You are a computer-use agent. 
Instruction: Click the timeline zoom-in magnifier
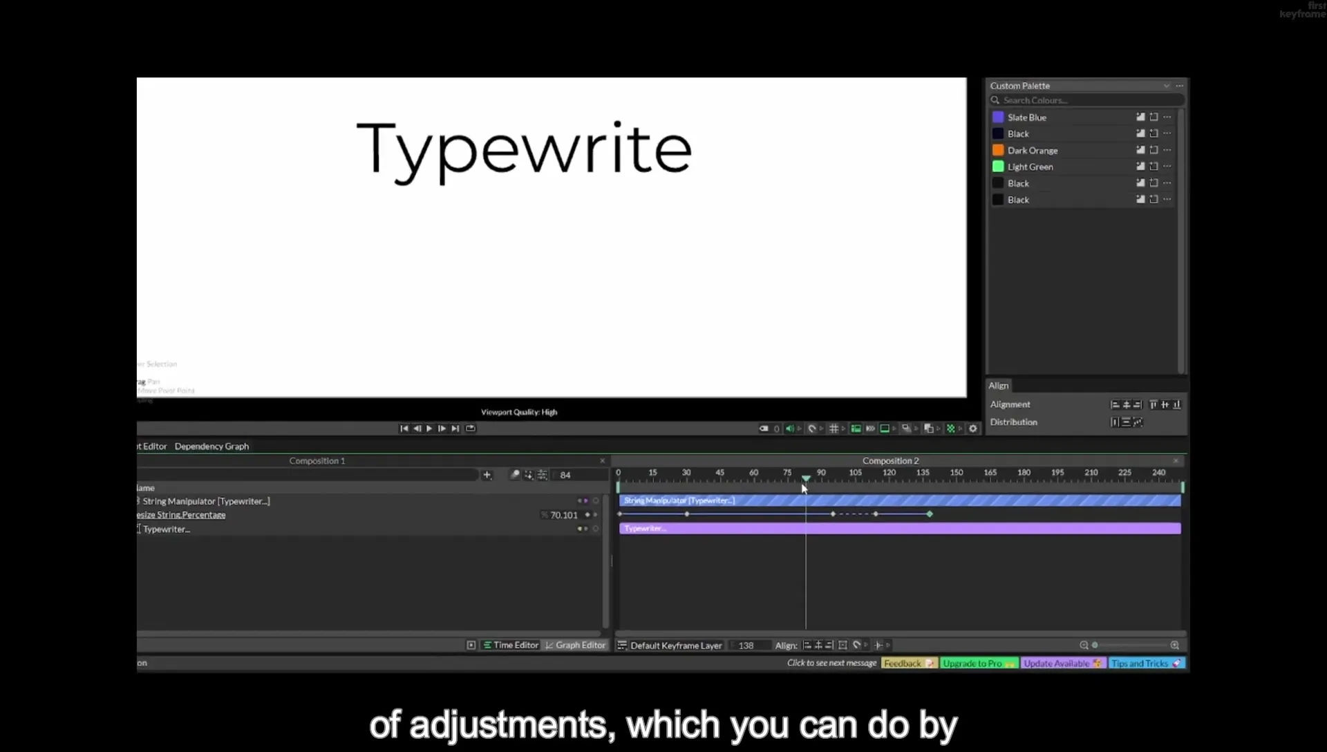1174,646
